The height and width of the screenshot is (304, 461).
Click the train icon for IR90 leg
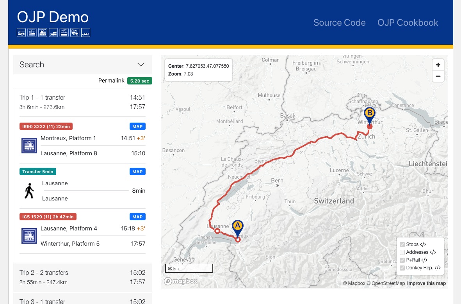click(29, 146)
